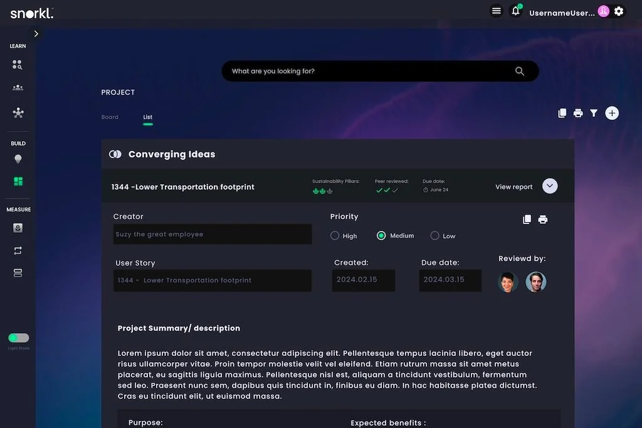Open the notifications bell
The width and height of the screenshot is (642, 428).
515,11
